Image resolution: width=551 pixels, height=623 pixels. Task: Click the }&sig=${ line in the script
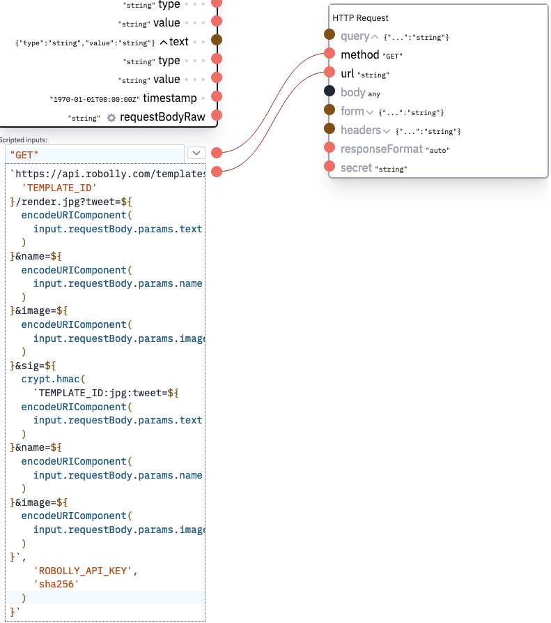click(x=33, y=366)
